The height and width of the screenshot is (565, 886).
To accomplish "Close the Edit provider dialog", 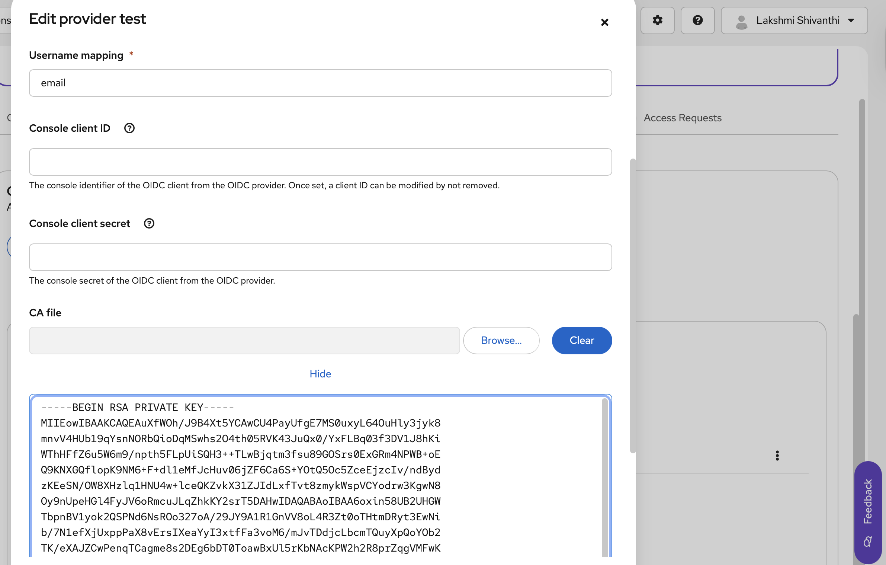I will pyautogui.click(x=604, y=22).
